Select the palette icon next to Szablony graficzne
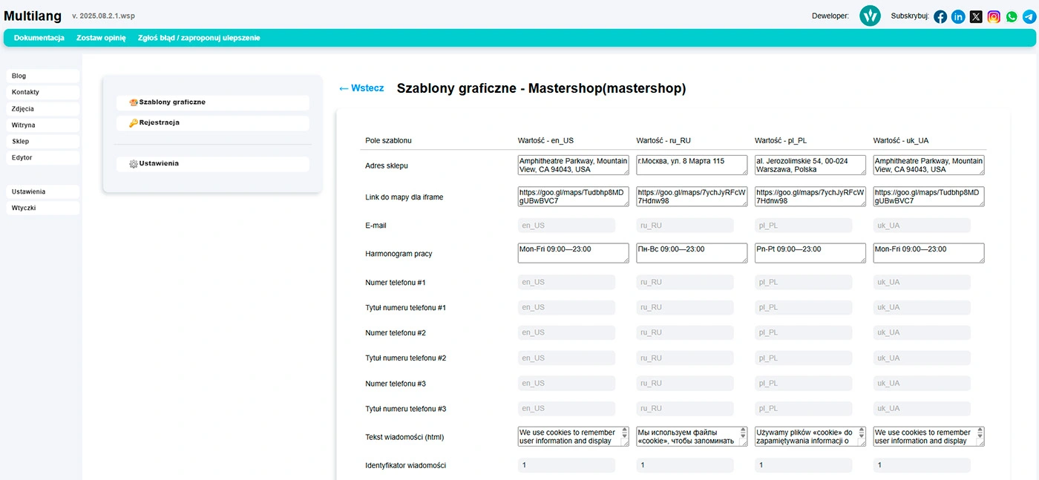Image resolution: width=1039 pixels, height=480 pixels. 134,102
